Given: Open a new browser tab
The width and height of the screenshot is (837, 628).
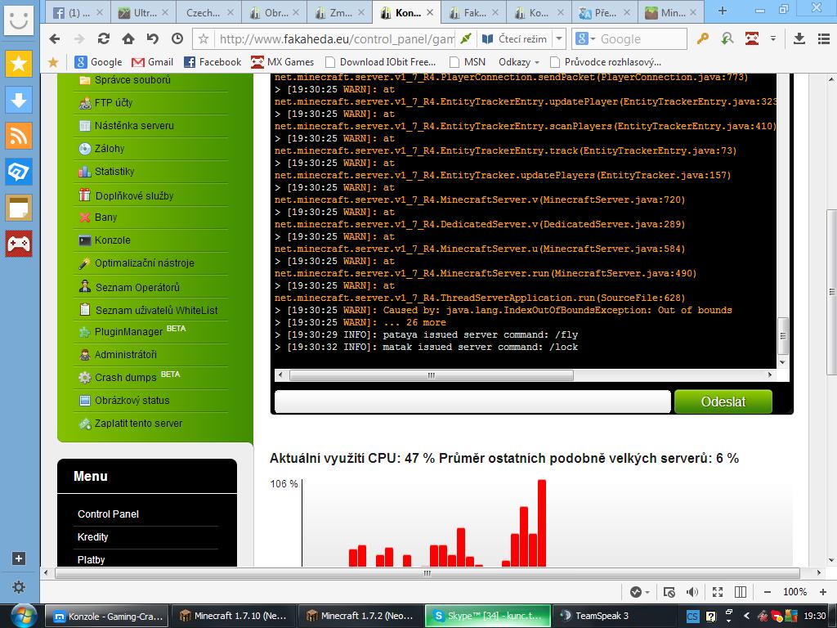Looking at the screenshot, I should (x=723, y=11).
